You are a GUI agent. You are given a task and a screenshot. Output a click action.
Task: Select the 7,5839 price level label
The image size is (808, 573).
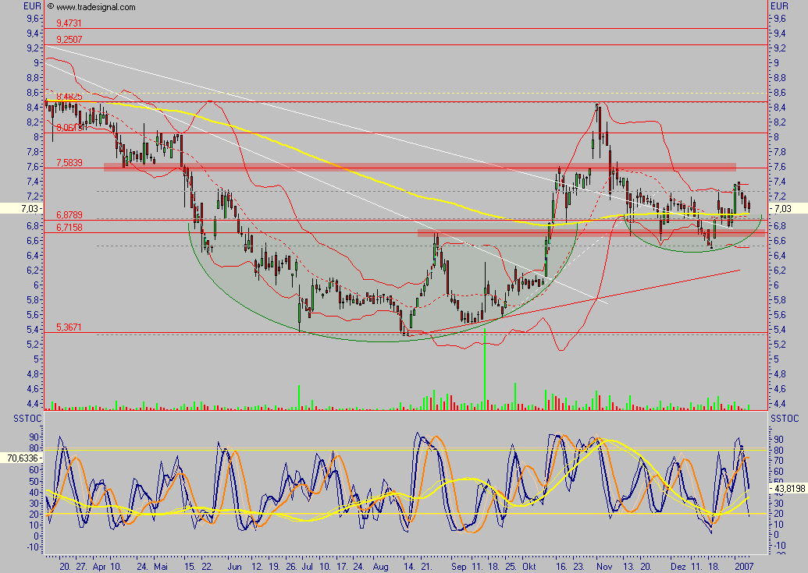point(69,162)
